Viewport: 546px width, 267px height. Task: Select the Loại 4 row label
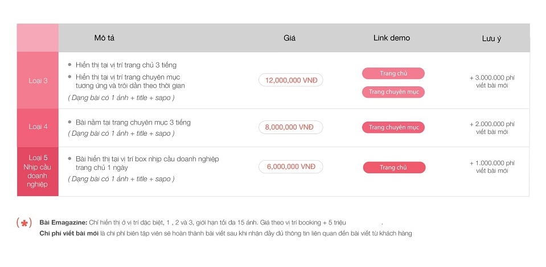[x=38, y=127]
